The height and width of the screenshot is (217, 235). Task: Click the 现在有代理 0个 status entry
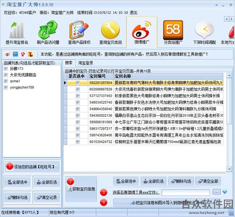tap(62, 212)
